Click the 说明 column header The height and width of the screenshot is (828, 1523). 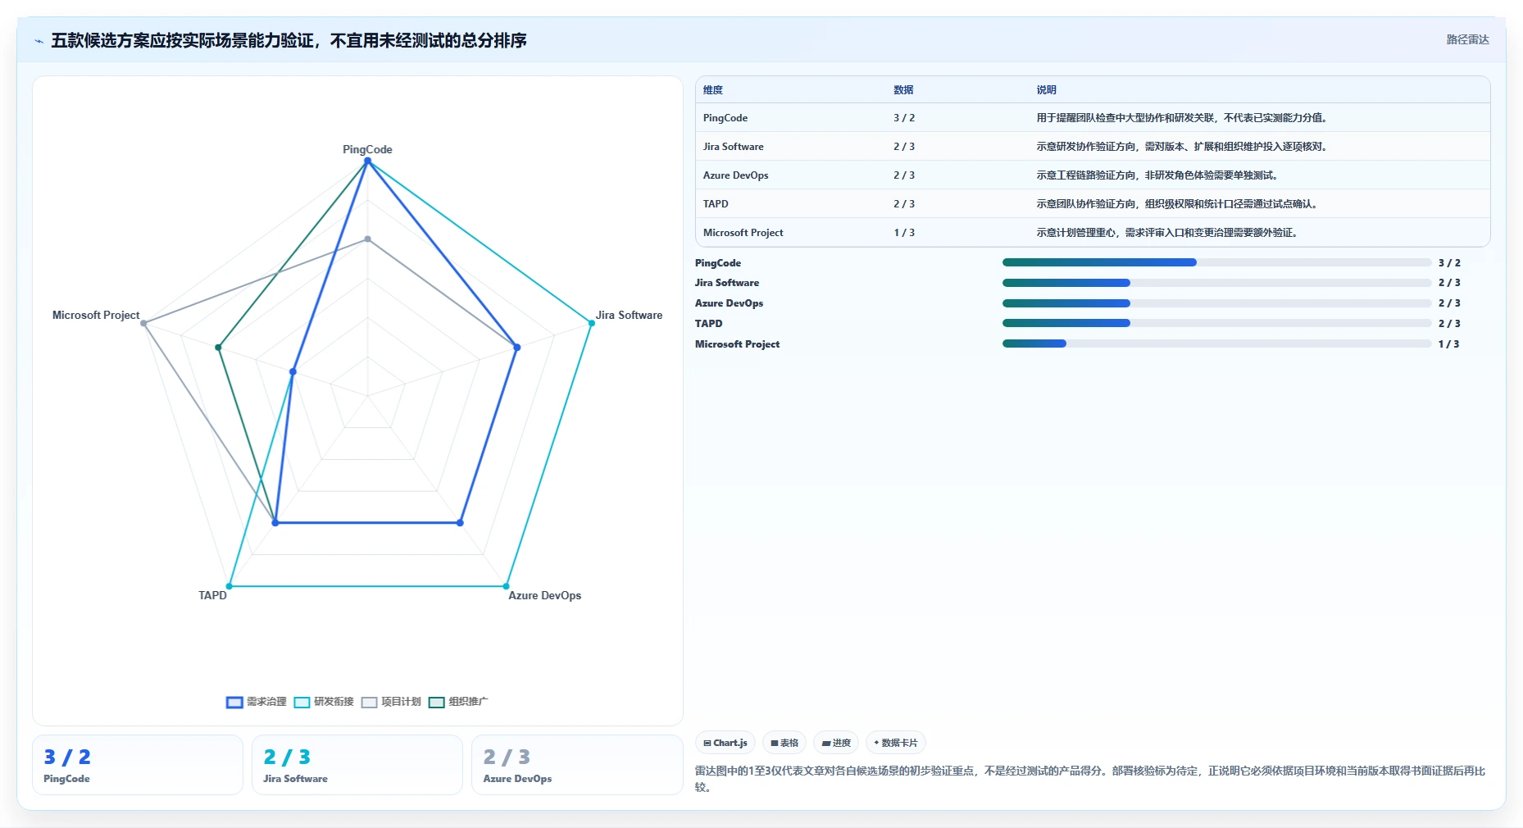[x=1046, y=90]
